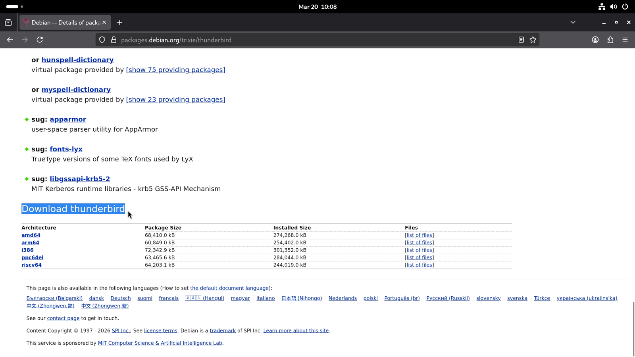This screenshot has width=635, height=357.
Task: Switch page language to Italiano
Action: tap(266, 298)
